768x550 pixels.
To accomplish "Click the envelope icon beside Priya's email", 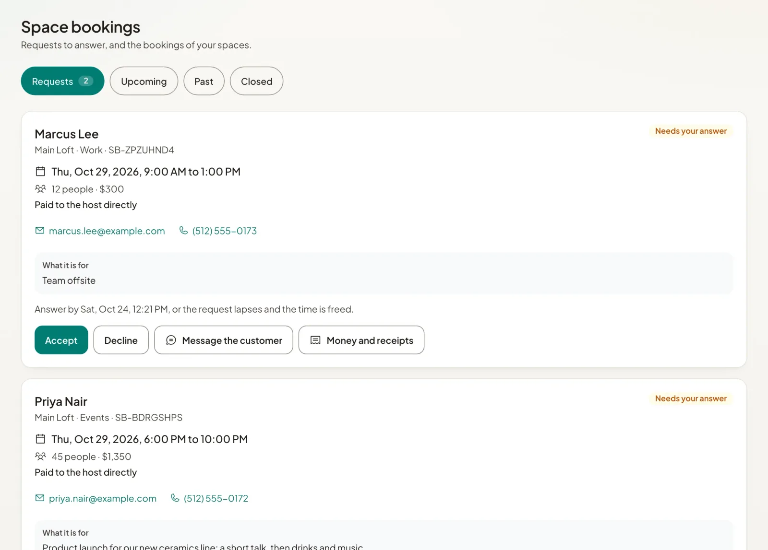I will tap(40, 498).
